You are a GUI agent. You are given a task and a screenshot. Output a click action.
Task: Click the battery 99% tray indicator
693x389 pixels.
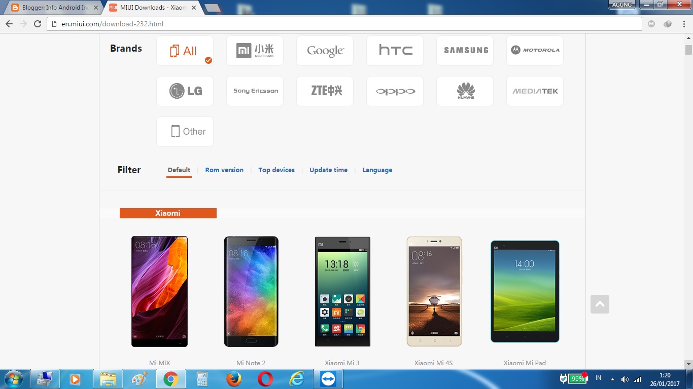[x=577, y=379]
